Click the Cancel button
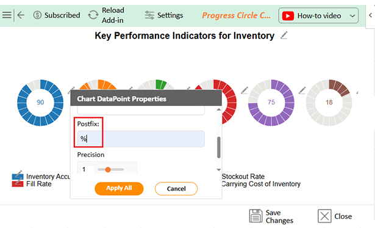The width and height of the screenshot is (375, 228). 176,189
